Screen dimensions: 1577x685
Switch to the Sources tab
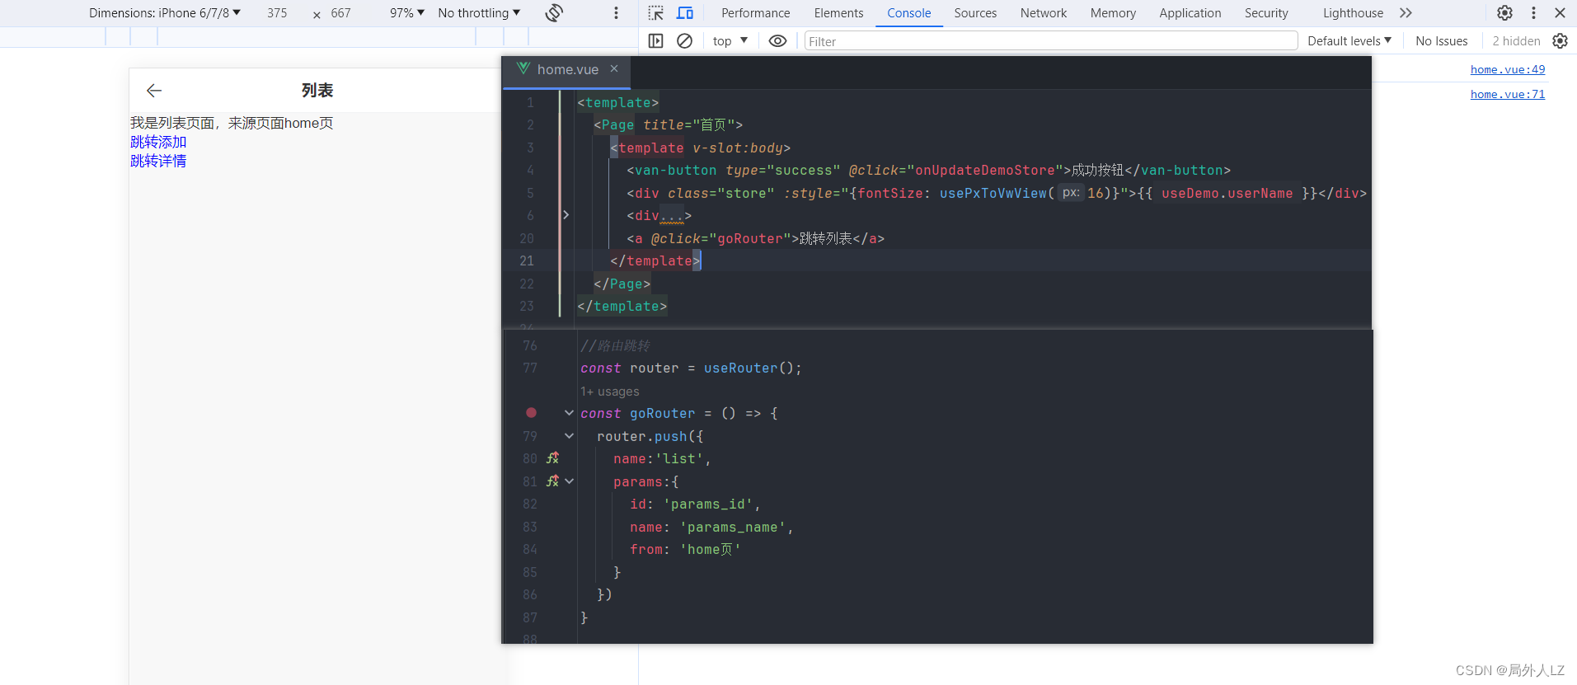(x=975, y=12)
